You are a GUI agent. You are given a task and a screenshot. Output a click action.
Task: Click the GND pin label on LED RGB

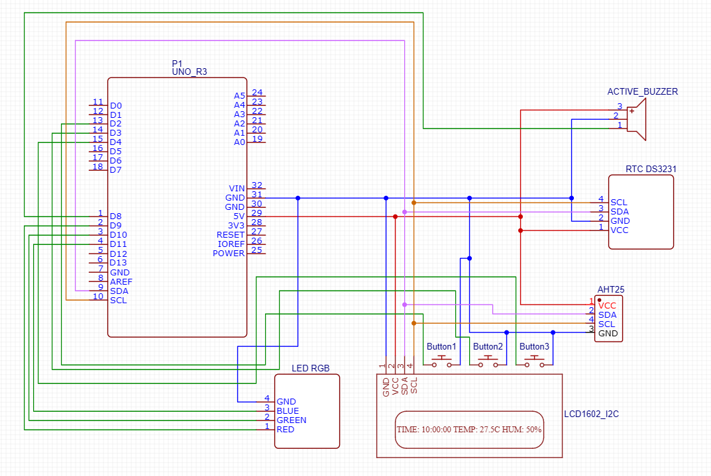click(286, 402)
